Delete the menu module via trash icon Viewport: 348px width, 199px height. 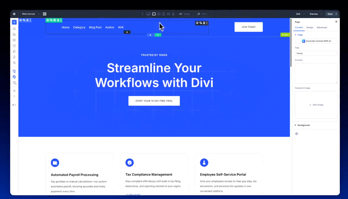click(x=204, y=23)
